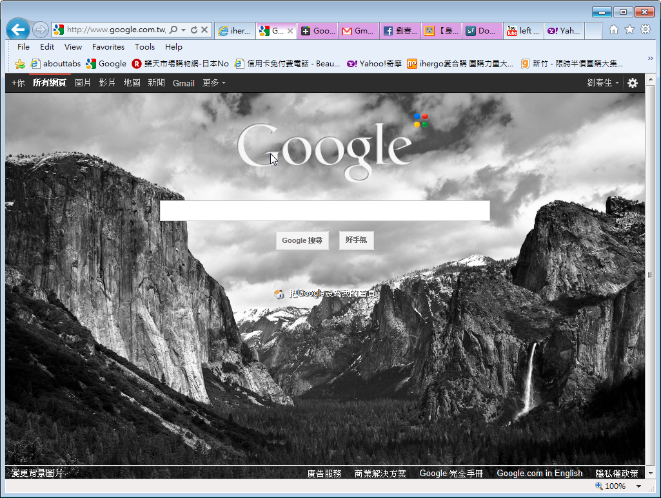The height and width of the screenshot is (498, 661).
Task: Switch to the Yahoo tab
Action: 564,31
